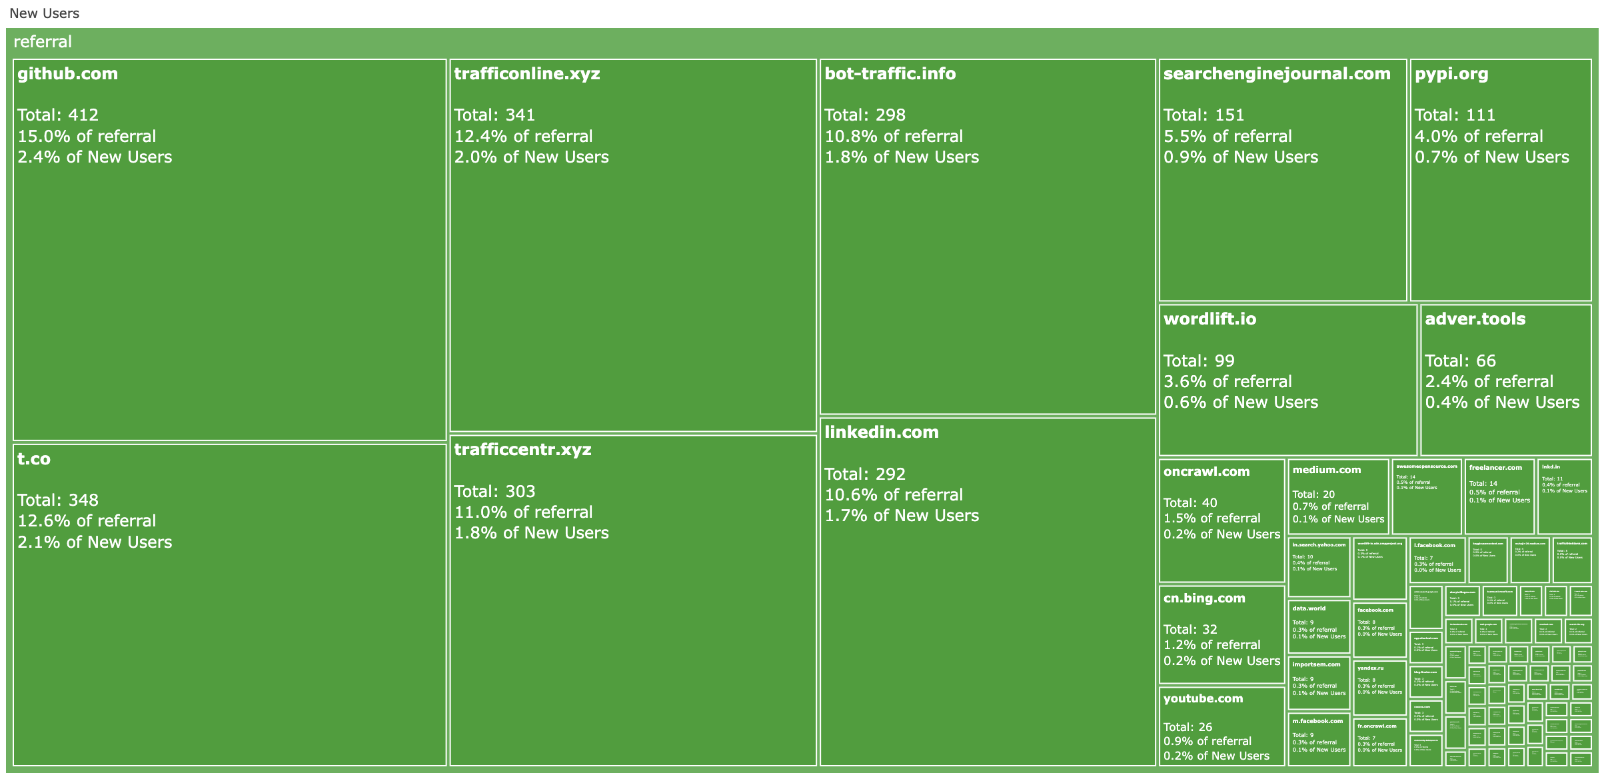The height and width of the screenshot is (777, 1602).
Task: Click the New Users root label
Action: click(44, 13)
